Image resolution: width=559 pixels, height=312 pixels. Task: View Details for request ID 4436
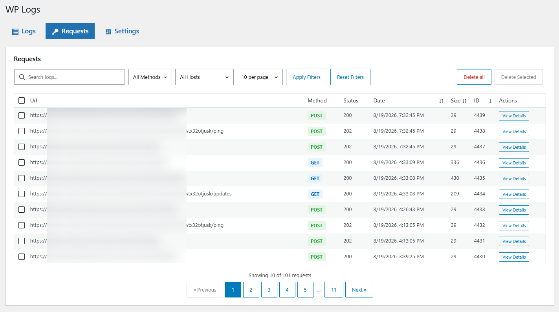(x=514, y=163)
